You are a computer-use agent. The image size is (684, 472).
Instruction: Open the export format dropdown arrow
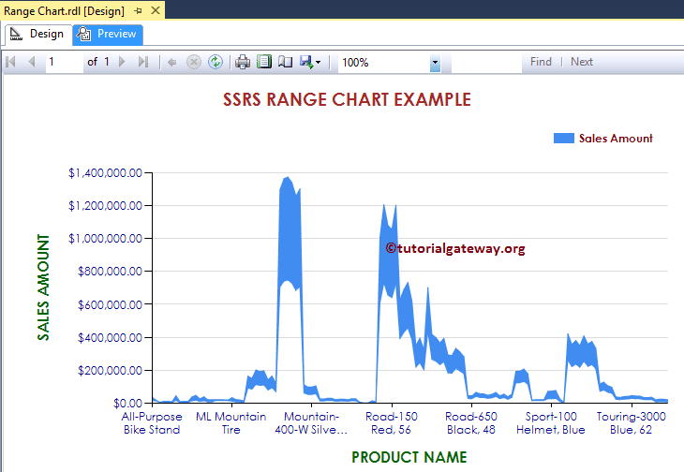318,63
